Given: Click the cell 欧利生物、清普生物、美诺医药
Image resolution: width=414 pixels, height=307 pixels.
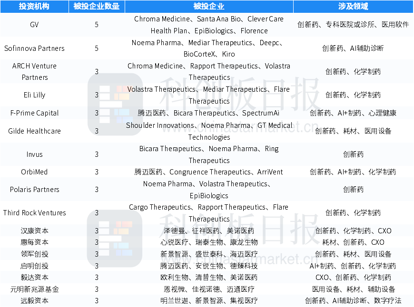Looking at the screenshot, I should tap(209, 278).
